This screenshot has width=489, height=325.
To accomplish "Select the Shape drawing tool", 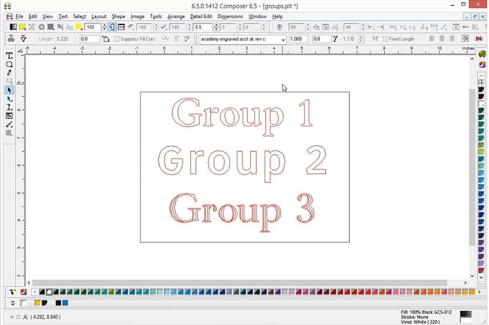I will pyautogui.click(x=9, y=64).
